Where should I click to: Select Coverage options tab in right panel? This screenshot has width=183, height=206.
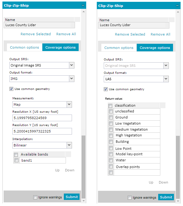coord(155,48)
